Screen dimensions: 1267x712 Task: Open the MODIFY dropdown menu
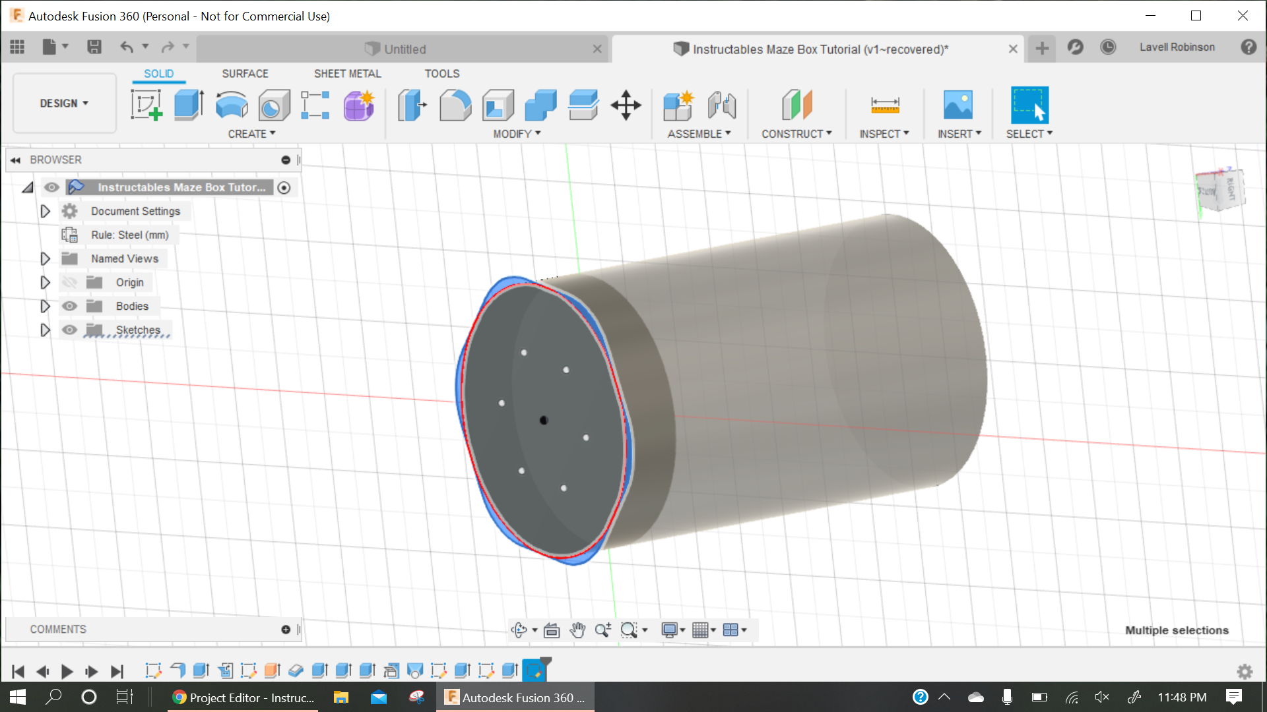coord(517,134)
